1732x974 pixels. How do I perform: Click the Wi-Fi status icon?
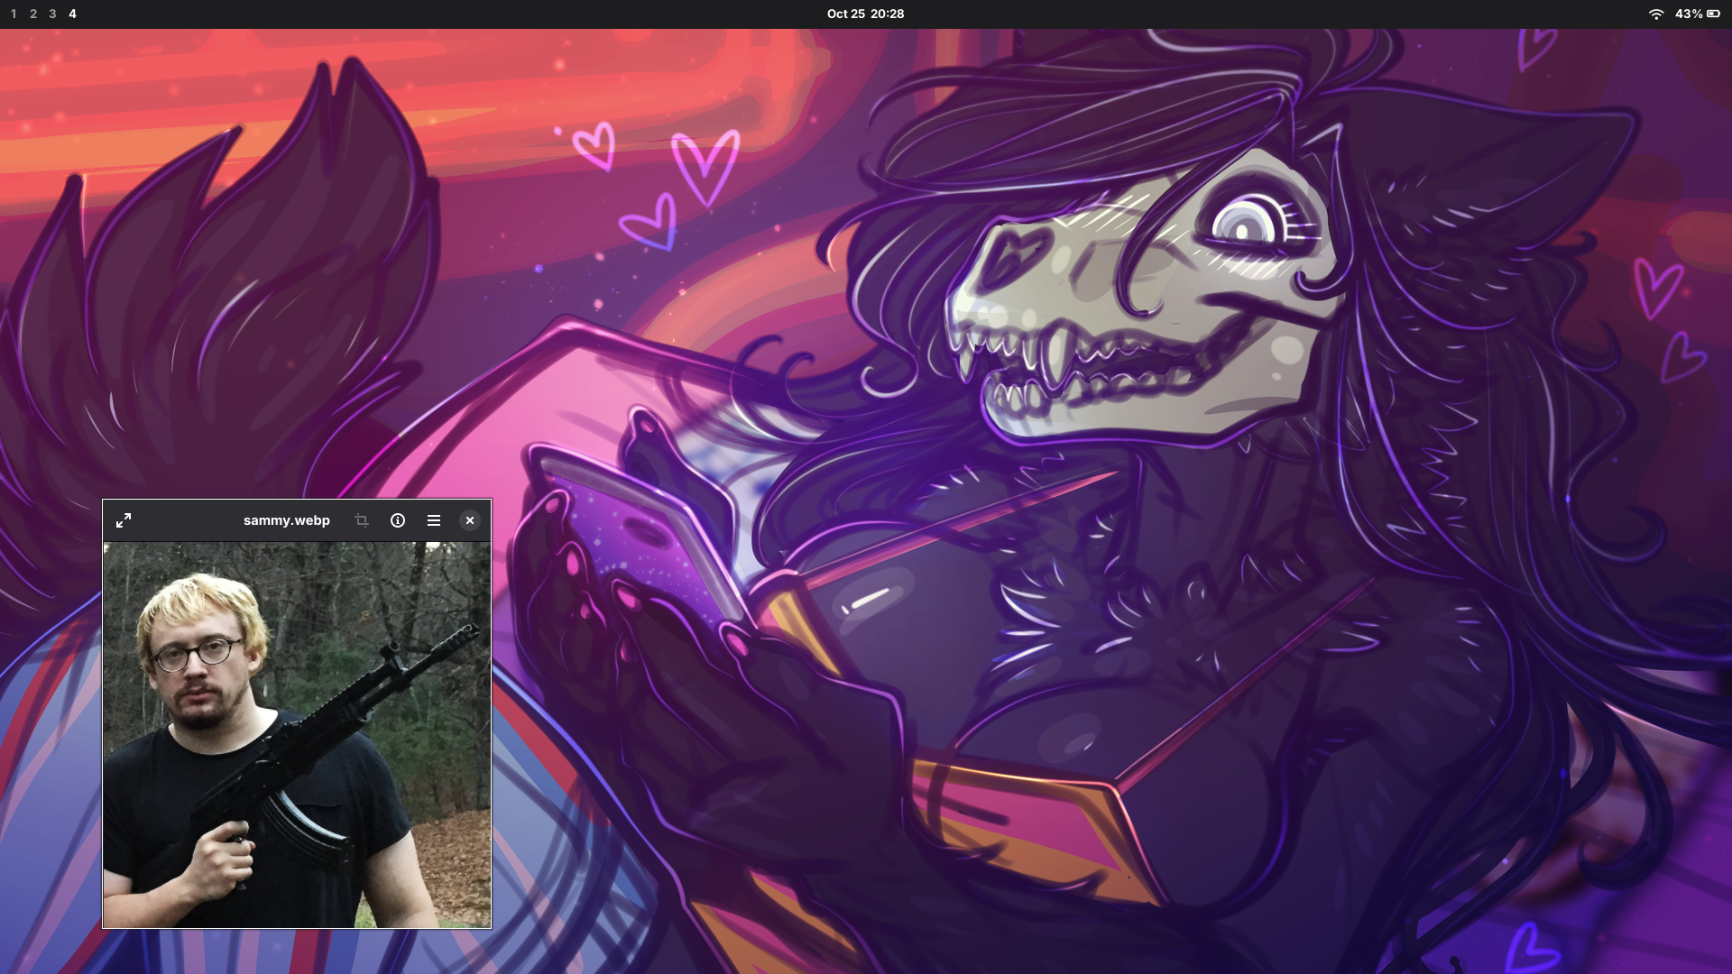point(1656,14)
